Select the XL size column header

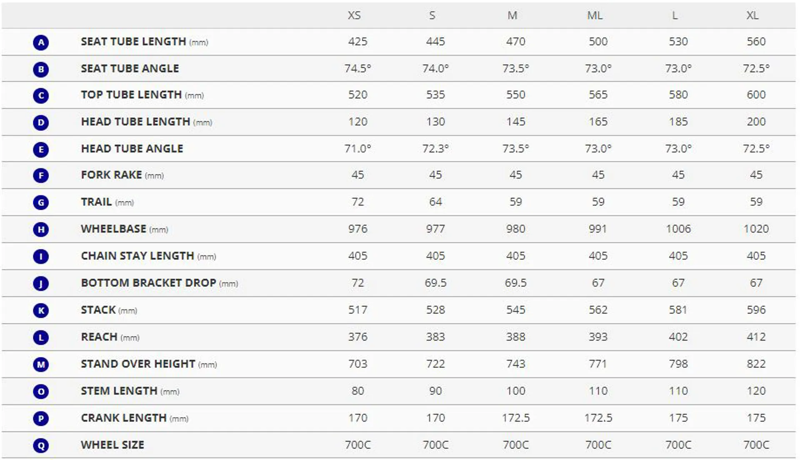click(752, 15)
